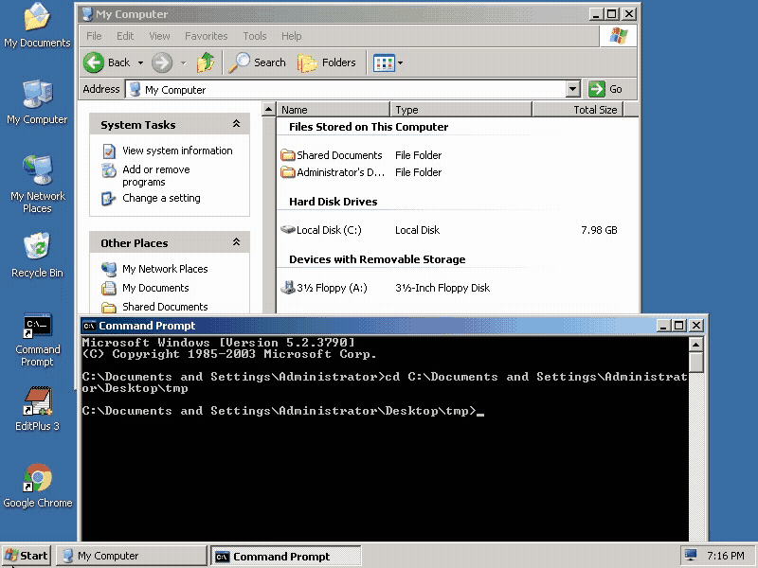The height and width of the screenshot is (568, 758).
Task: Select EditPlus 3 desktop icon
Action: point(37,402)
